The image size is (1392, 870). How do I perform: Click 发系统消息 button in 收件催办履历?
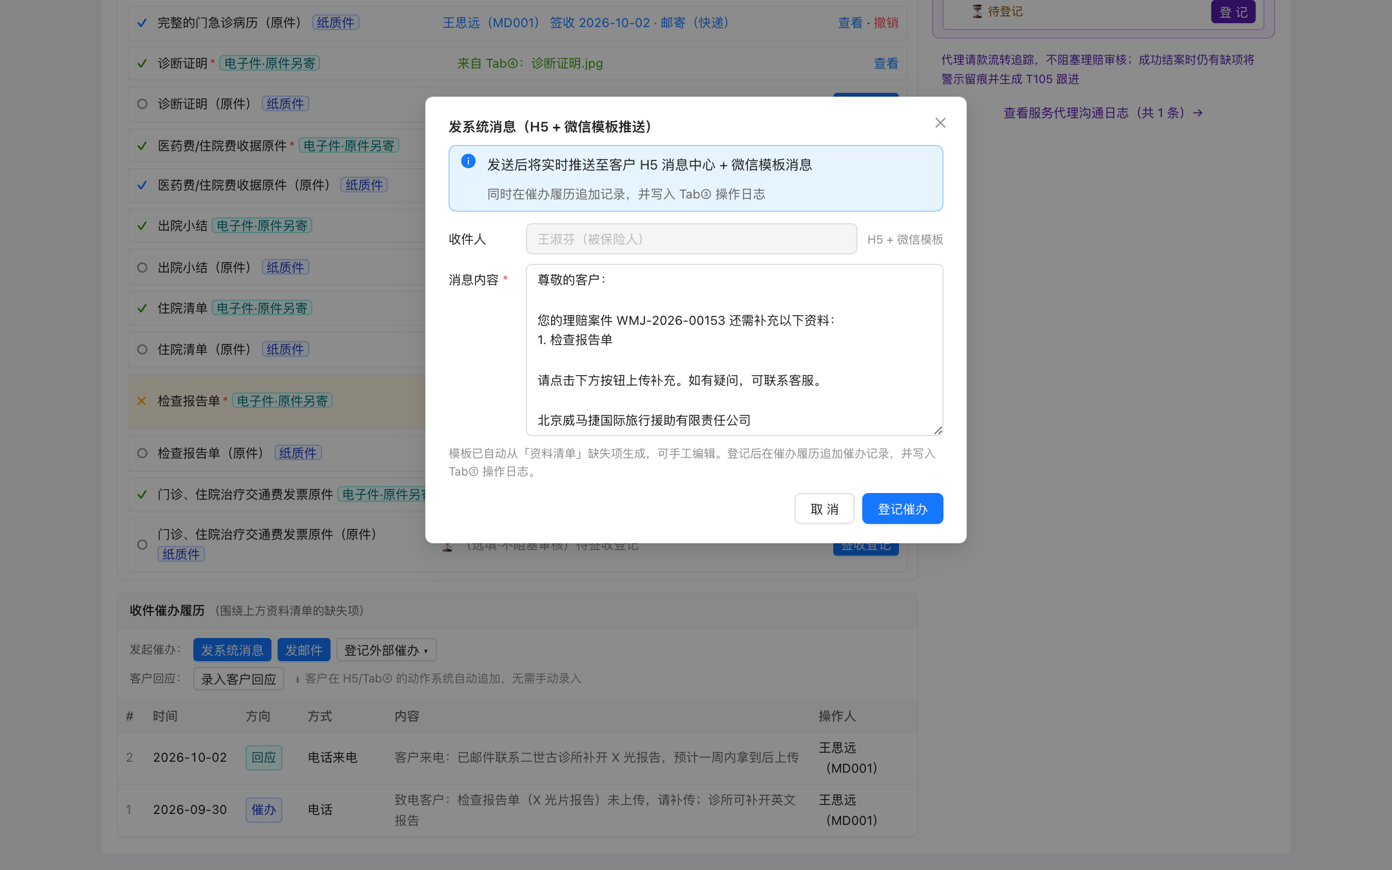click(232, 650)
